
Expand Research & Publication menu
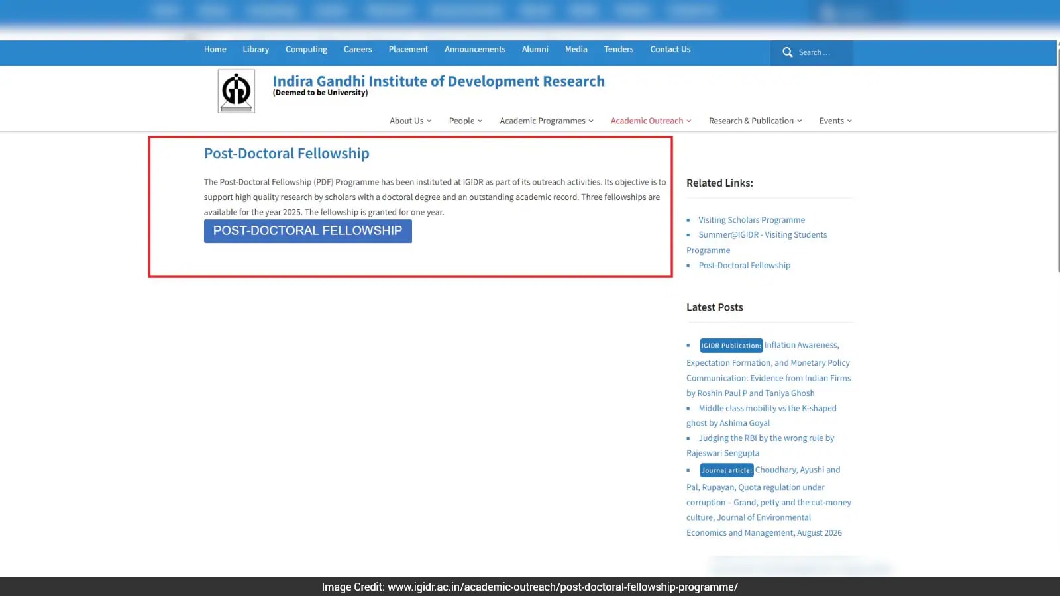tap(755, 121)
